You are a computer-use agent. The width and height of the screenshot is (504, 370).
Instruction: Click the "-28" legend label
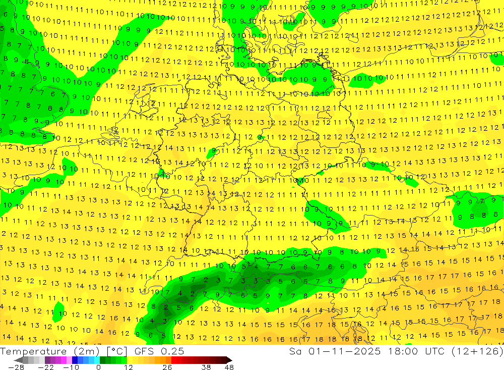(16, 367)
